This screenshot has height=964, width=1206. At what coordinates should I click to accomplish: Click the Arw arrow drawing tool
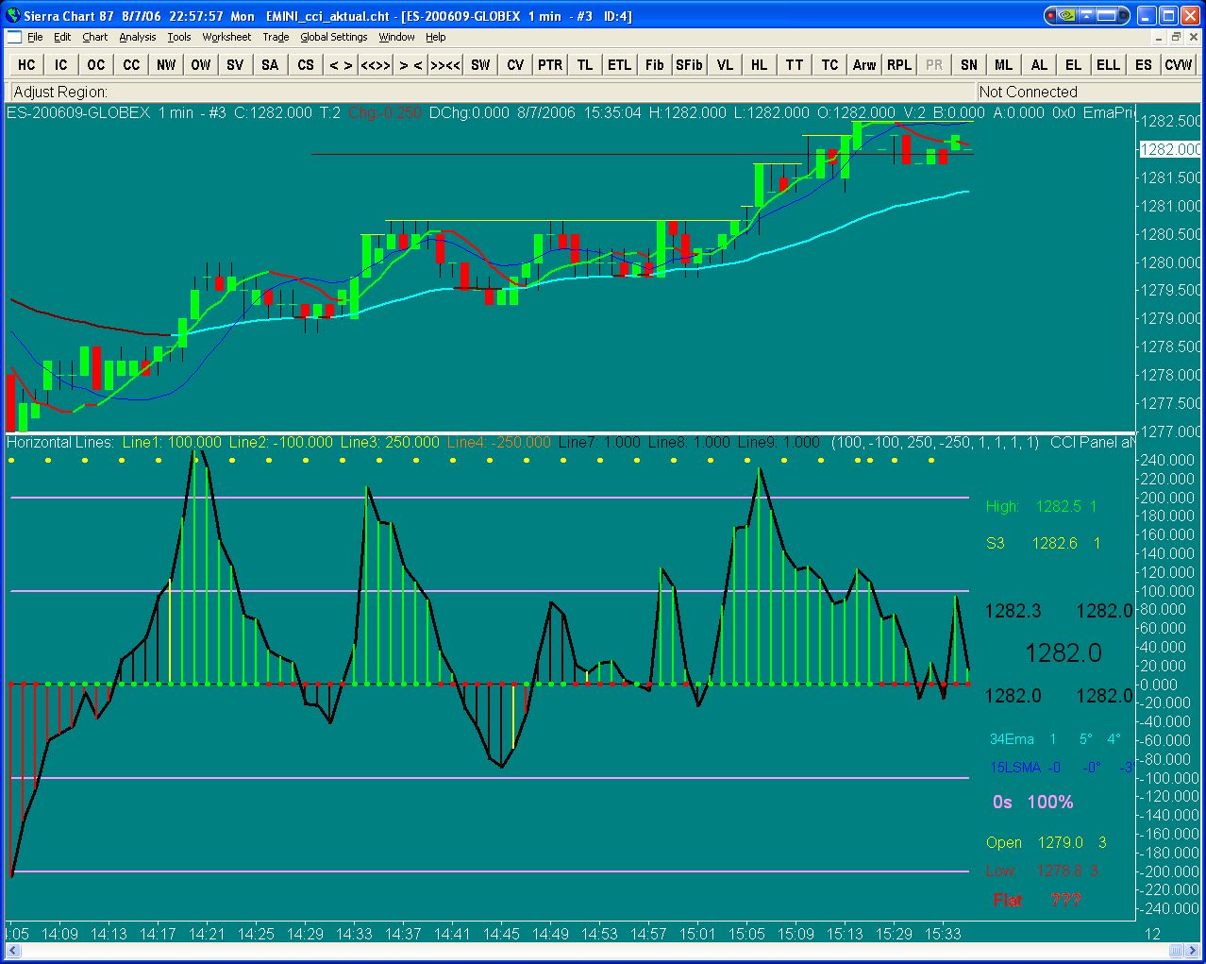click(863, 64)
